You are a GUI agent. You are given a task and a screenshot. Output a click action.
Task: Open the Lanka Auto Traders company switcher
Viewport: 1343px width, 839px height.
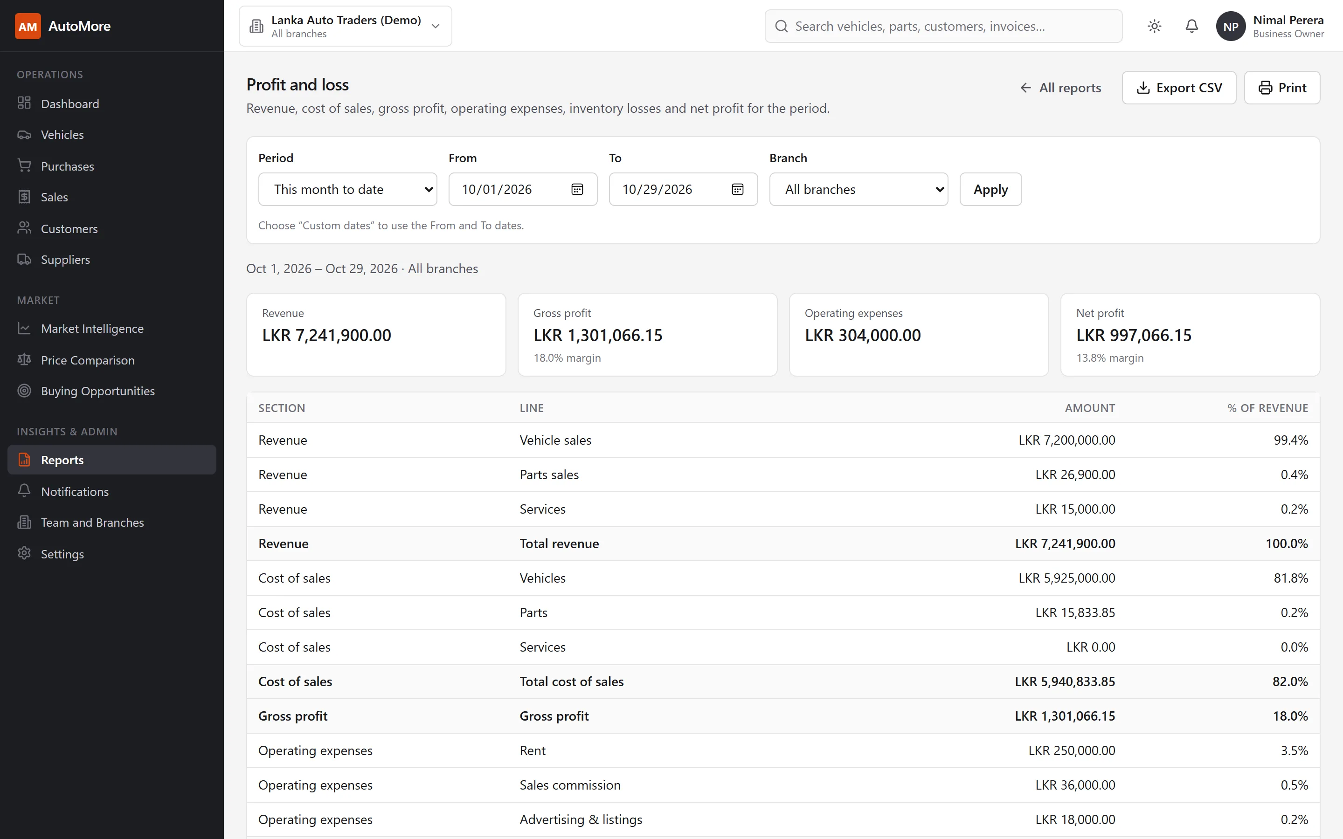click(x=345, y=26)
